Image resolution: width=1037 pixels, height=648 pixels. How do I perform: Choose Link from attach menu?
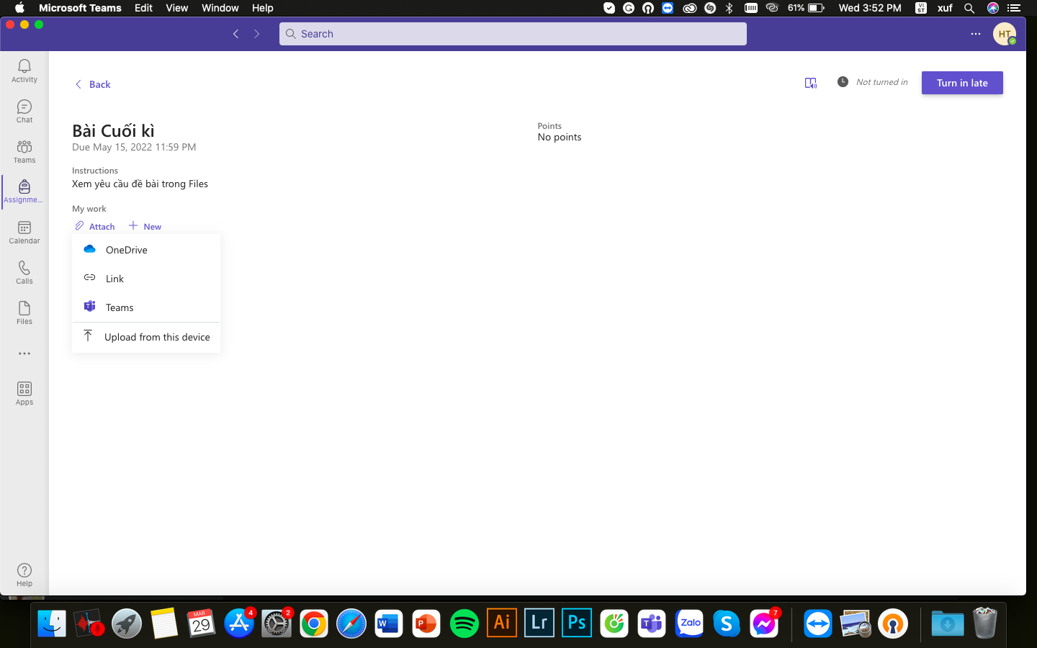click(146, 279)
